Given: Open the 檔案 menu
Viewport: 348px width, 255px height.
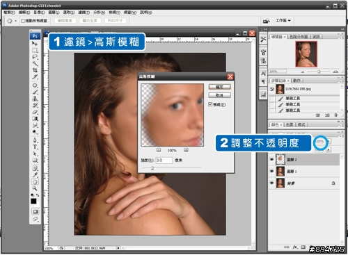Looking at the screenshot, I should pyautogui.click(x=9, y=13).
